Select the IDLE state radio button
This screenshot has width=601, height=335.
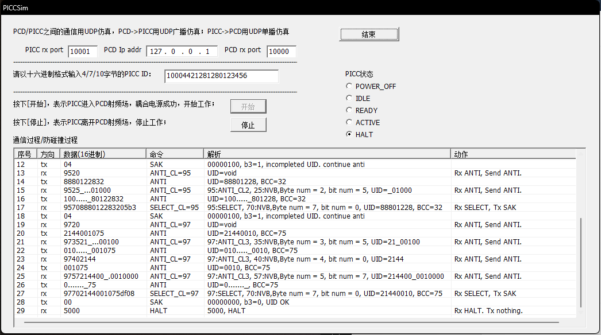pyautogui.click(x=349, y=98)
